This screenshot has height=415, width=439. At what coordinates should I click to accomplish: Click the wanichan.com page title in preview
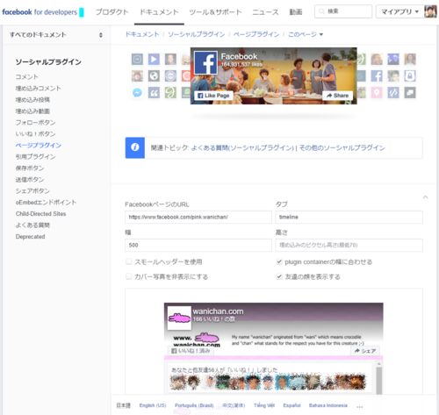pos(218,311)
